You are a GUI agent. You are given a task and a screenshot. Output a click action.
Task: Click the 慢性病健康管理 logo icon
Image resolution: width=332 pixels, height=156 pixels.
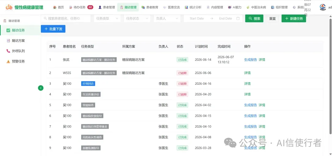coord(9,7)
